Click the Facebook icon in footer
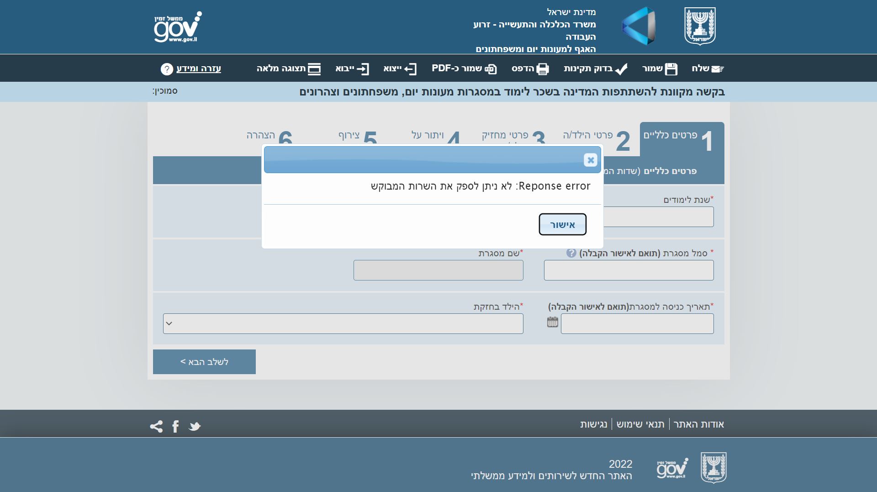This screenshot has width=877, height=492. 175,427
